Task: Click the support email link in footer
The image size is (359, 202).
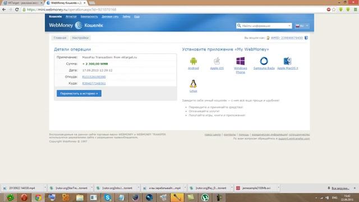Action: tap(294, 139)
